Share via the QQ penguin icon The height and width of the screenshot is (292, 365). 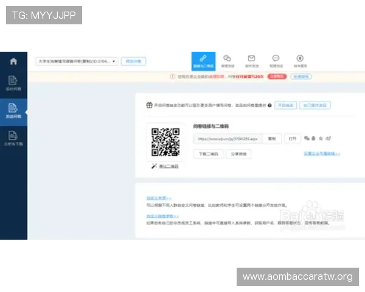[313, 138]
